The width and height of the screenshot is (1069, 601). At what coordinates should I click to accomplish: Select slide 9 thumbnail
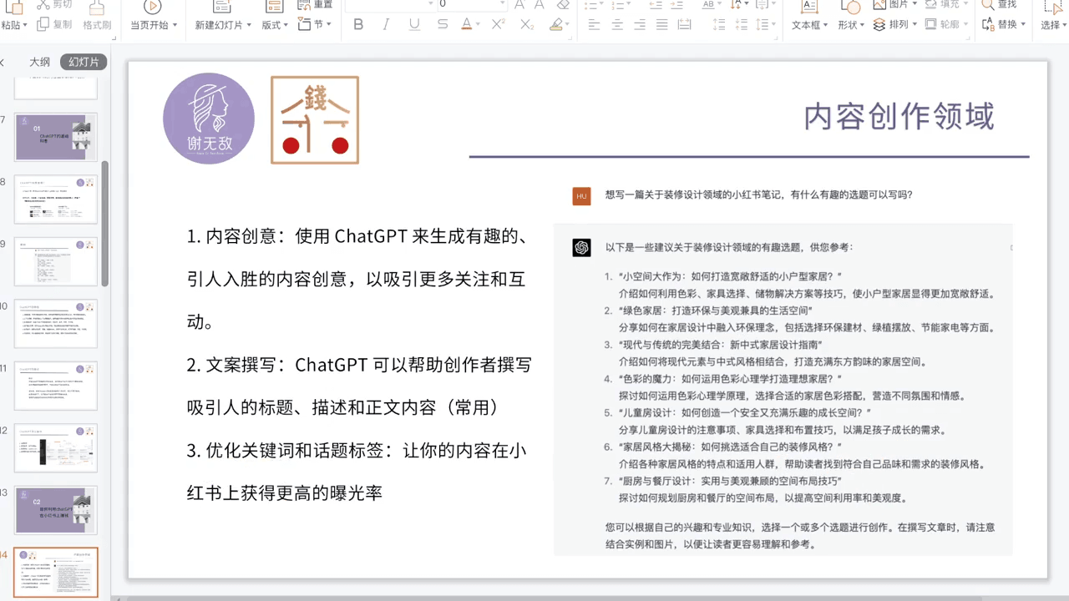[56, 261]
